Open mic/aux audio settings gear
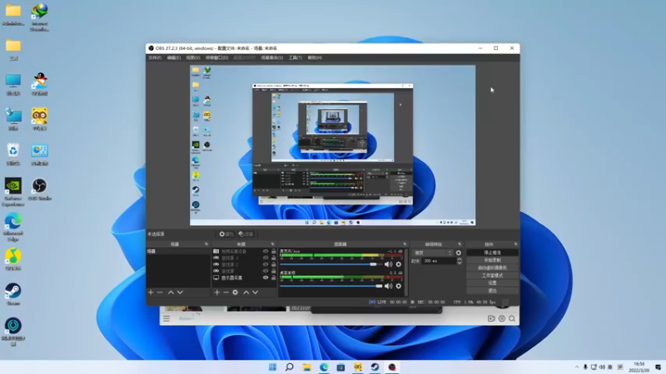 coord(398,264)
